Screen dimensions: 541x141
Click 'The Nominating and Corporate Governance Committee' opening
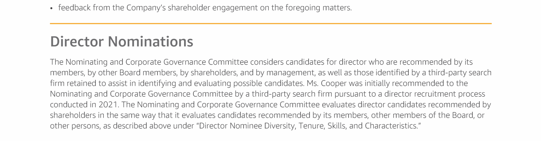coord(149,62)
